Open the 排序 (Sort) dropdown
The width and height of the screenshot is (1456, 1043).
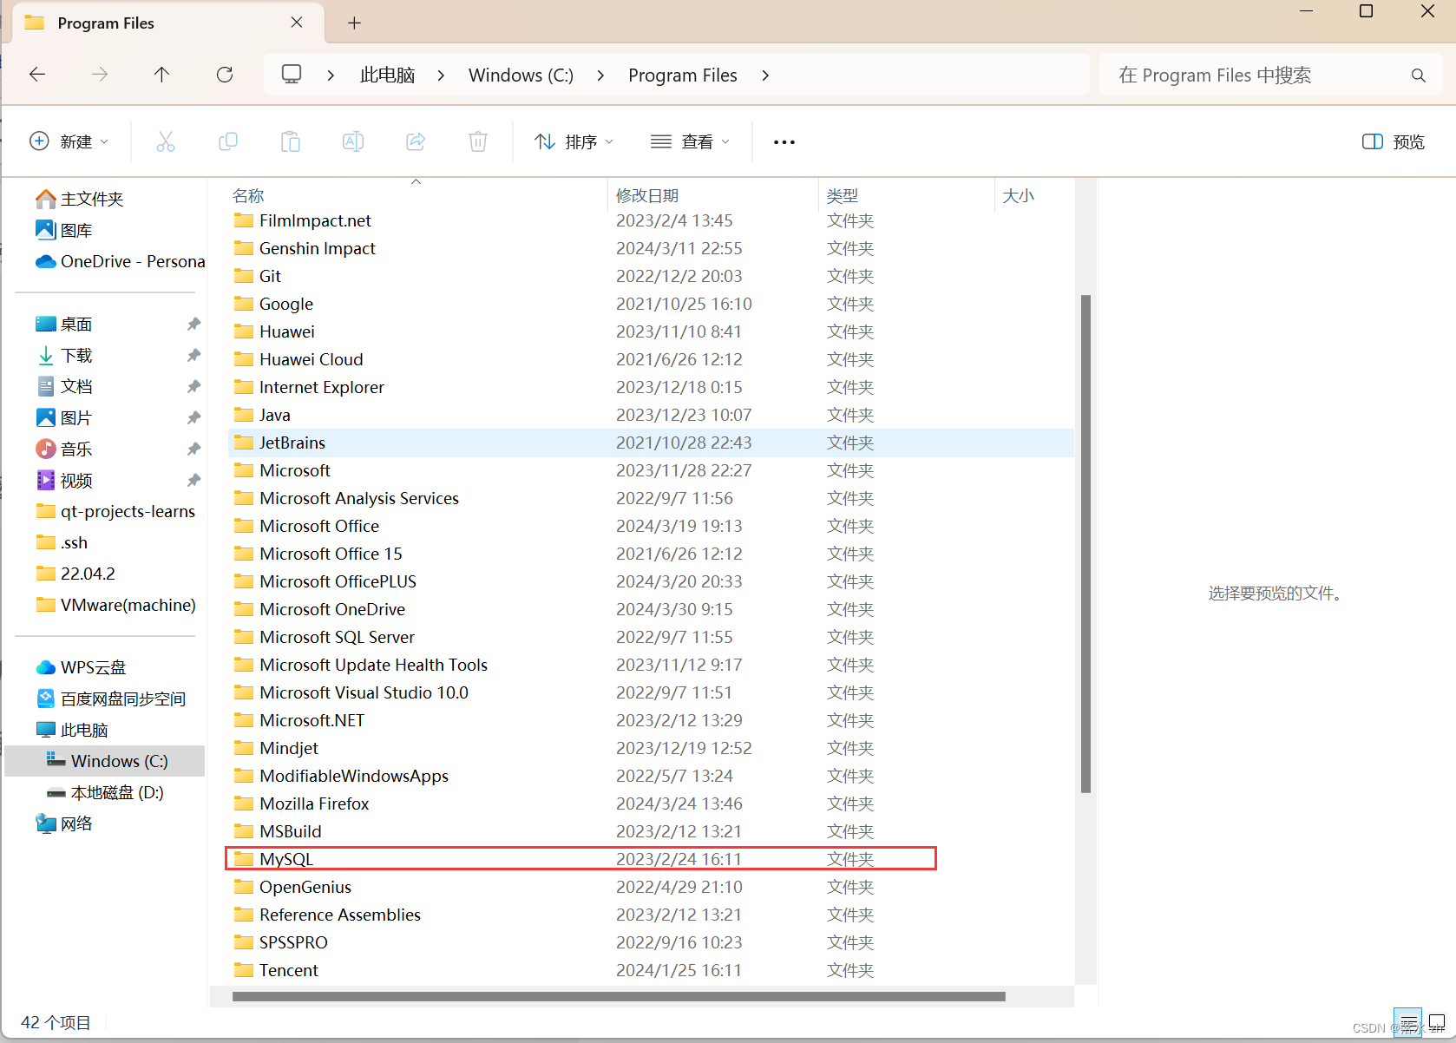574,141
